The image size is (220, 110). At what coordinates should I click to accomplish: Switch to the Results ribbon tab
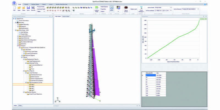click(26, 5)
